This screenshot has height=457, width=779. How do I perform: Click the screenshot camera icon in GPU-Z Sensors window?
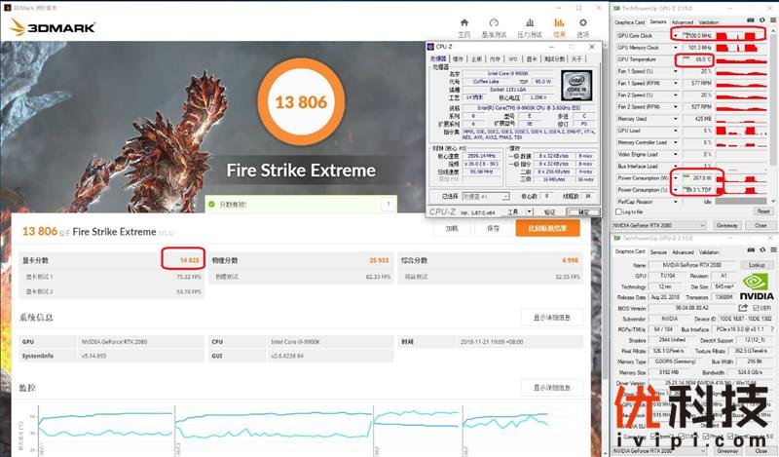pyautogui.click(x=750, y=20)
